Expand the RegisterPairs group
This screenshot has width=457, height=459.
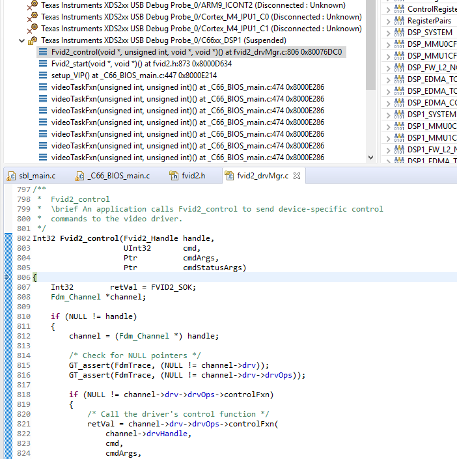coord(388,21)
